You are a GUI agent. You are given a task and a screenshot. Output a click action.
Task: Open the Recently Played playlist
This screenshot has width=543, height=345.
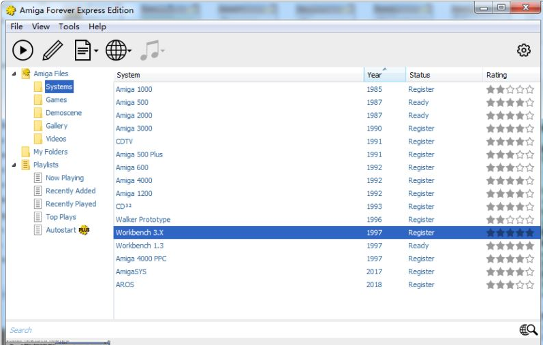click(71, 204)
